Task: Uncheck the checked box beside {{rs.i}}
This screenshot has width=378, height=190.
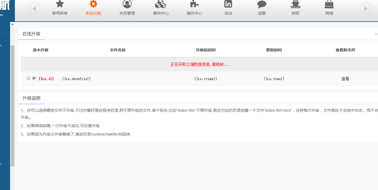Action: (x=34, y=78)
